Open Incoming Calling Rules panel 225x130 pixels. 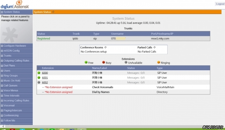pyautogui.click(x=17, y=100)
